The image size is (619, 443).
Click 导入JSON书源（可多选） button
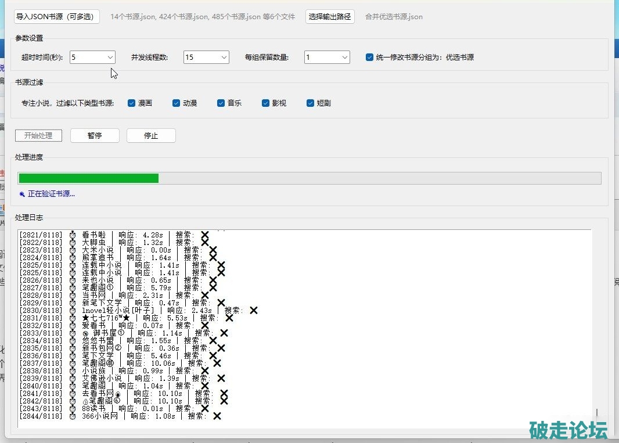[x=57, y=17]
